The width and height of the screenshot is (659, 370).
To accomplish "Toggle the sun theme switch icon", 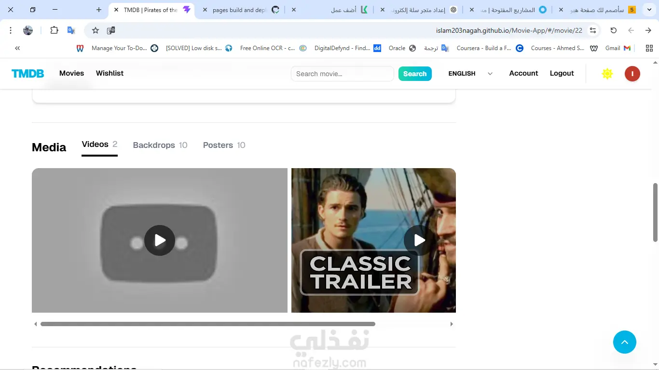I will click(x=607, y=74).
